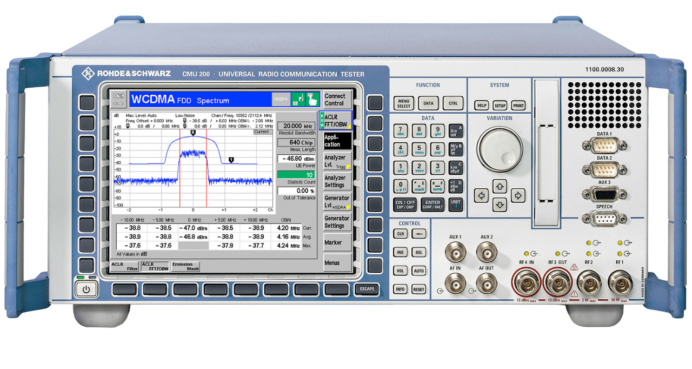Viewport: 692px width, 369px height.
Task: Click the HSDPA status indicator
Action: click(x=281, y=100)
